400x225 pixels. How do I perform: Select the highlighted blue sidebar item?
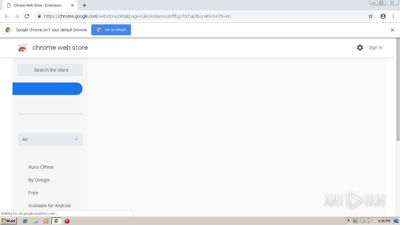click(47, 89)
